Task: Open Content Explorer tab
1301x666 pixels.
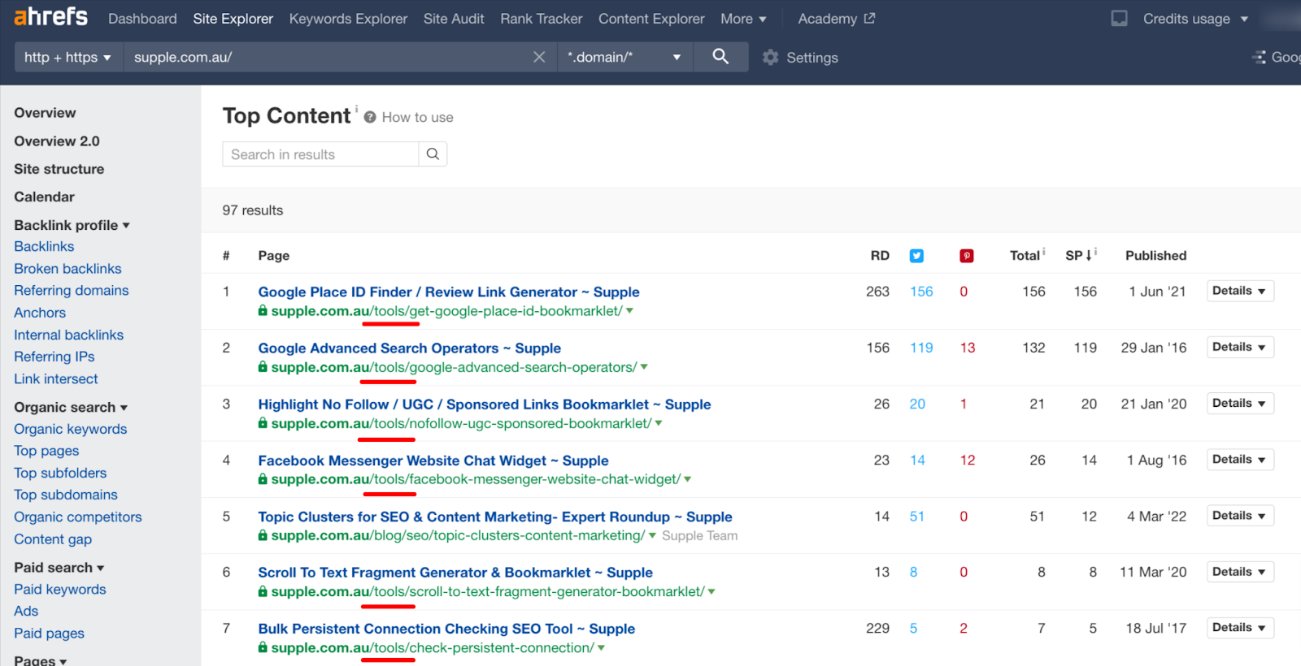Action: click(x=651, y=19)
